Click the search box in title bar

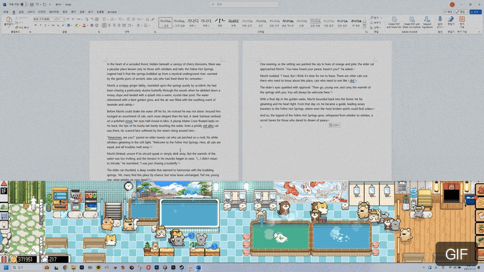pos(242,4)
